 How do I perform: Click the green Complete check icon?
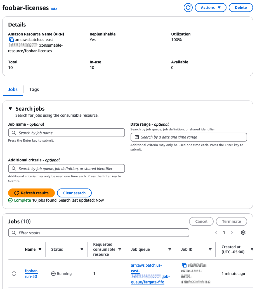[x=11, y=200]
